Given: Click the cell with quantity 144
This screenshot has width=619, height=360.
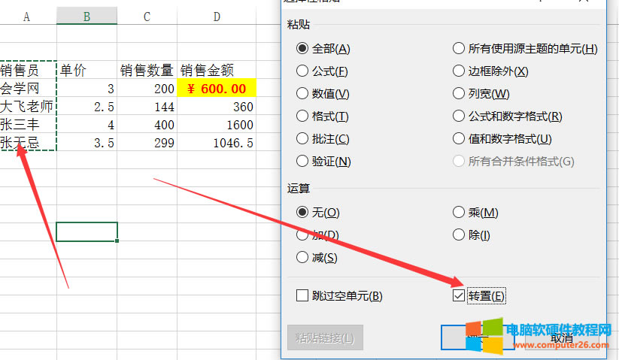Looking at the screenshot, I should tap(147, 106).
